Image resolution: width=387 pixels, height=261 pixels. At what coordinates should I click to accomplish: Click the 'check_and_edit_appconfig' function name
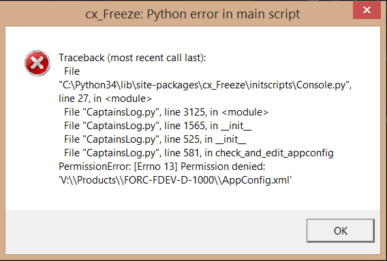pos(275,153)
